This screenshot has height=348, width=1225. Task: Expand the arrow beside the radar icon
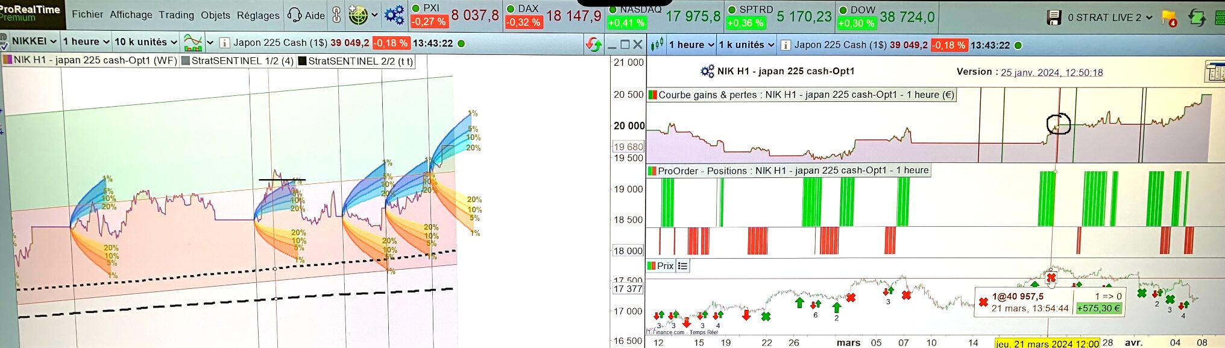tap(374, 16)
